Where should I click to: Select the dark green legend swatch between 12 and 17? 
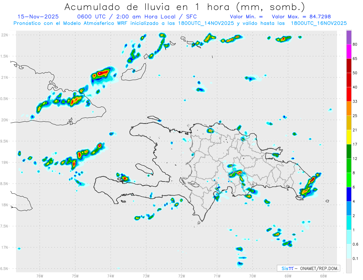tap(349, 151)
